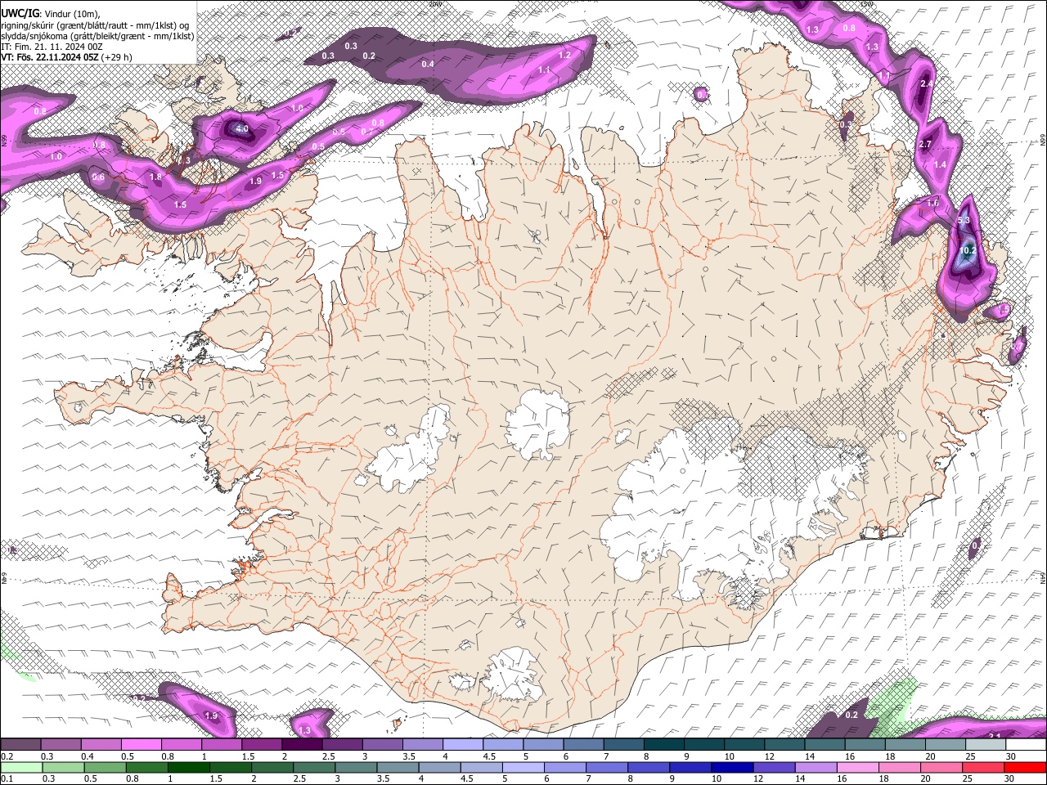This screenshot has height=785, width=1047.
Task: Click the 0.4 precipitation value on the map
Action: tap(428, 64)
